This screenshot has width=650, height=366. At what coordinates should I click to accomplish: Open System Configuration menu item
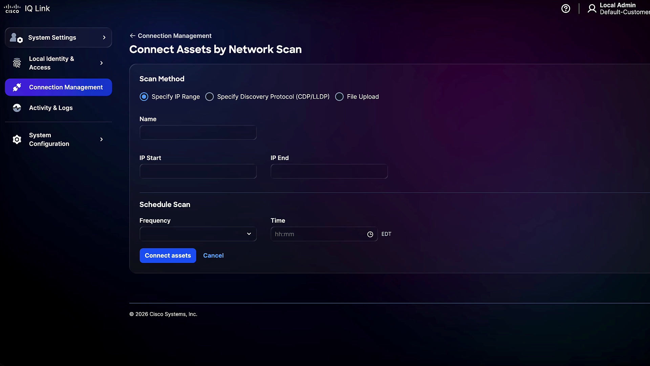58,140
